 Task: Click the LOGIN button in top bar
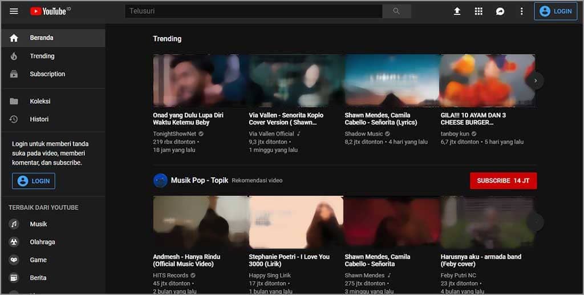point(555,11)
